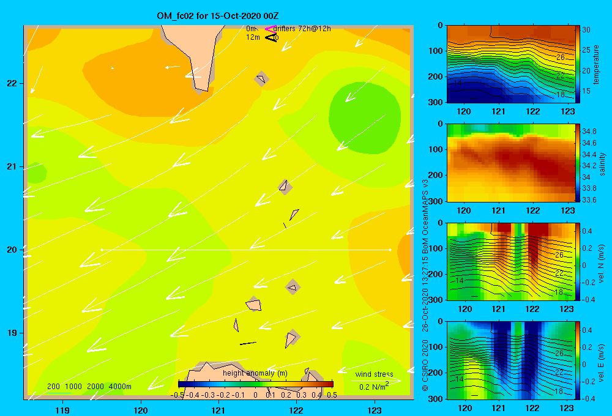The image size is (612, 416).
Task: Click the 'drifters 72h@12h' legend label
Action: (302, 29)
